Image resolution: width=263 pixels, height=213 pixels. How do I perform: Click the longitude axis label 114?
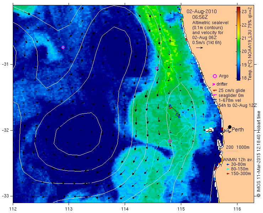(x=125, y=209)
